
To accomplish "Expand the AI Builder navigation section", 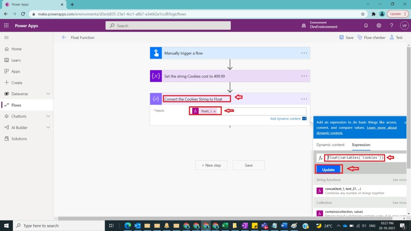I will [x=48, y=128].
